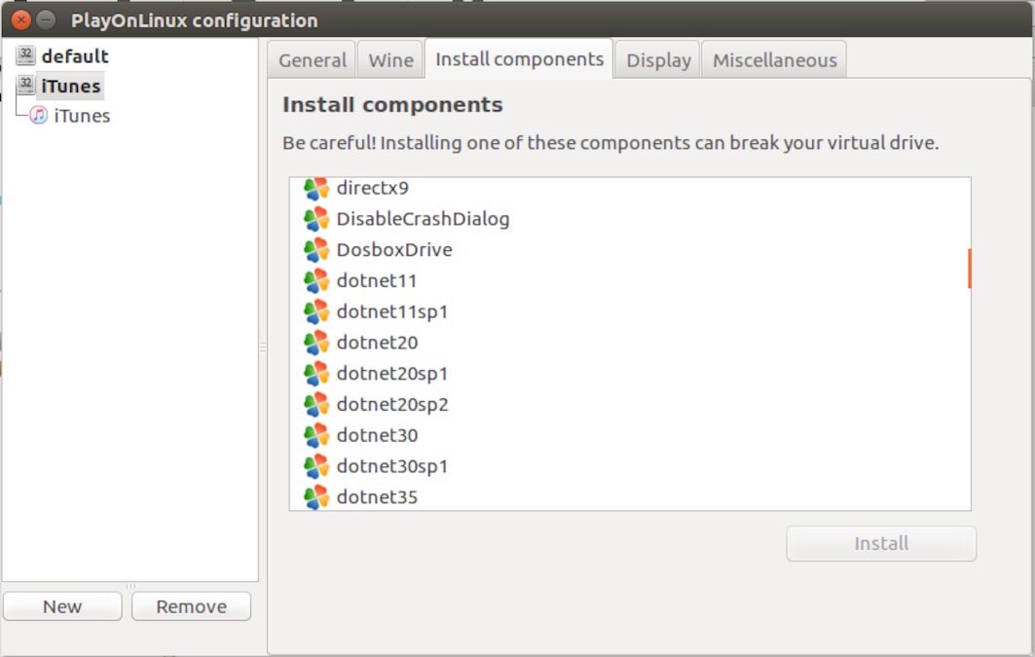Click the music note icon of the iTunes shortcut
The width and height of the screenshot is (1035, 657).
click(x=39, y=115)
